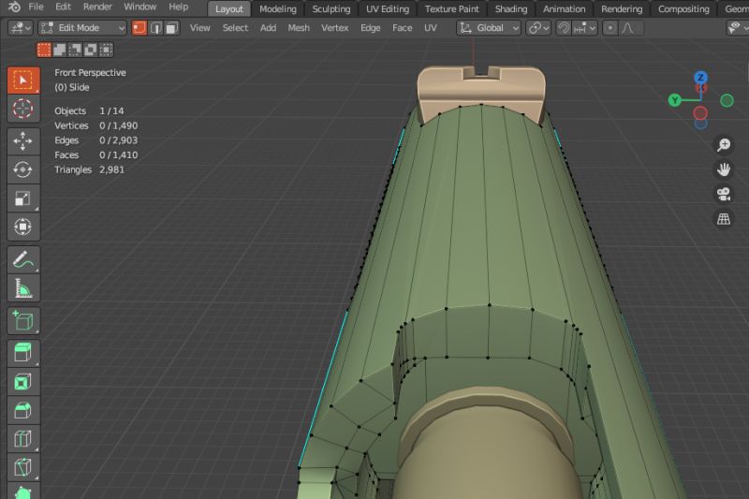Open proportional editing falloff dropdown

pyautogui.click(x=630, y=28)
